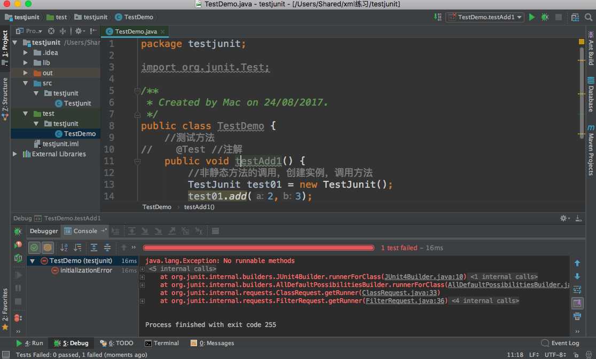This screenshot has height=359, width=596.
Task: Stop the process using the toolbar stop square
Action: 559,17
